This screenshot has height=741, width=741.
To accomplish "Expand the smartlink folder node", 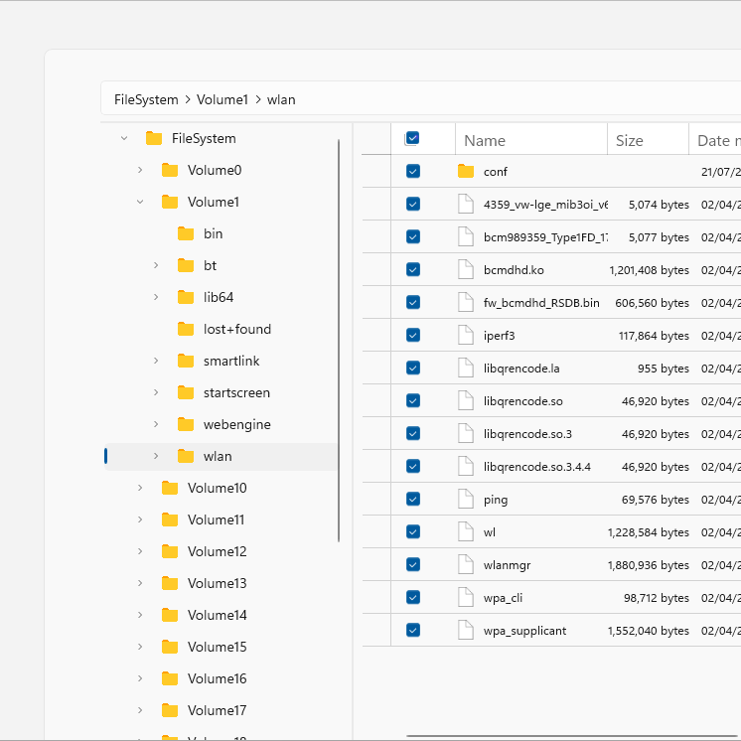I will [156, 361].
